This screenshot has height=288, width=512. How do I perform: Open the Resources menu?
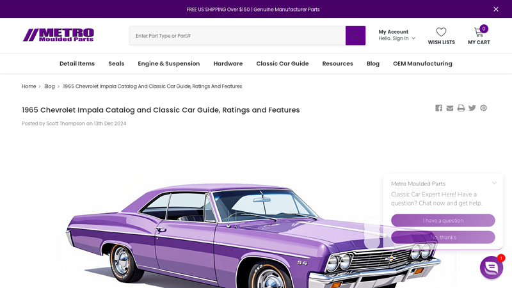click(x=338, y=63)
